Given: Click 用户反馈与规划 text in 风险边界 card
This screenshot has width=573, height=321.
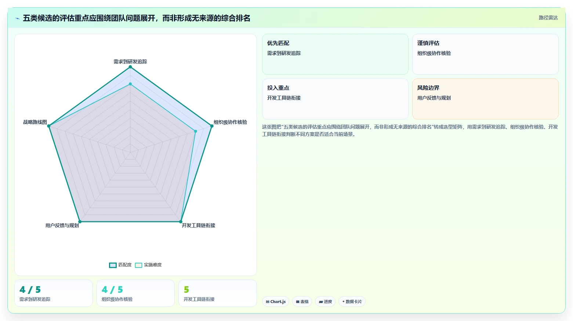Looking at the screenshot, I should [x=434, y=98].
